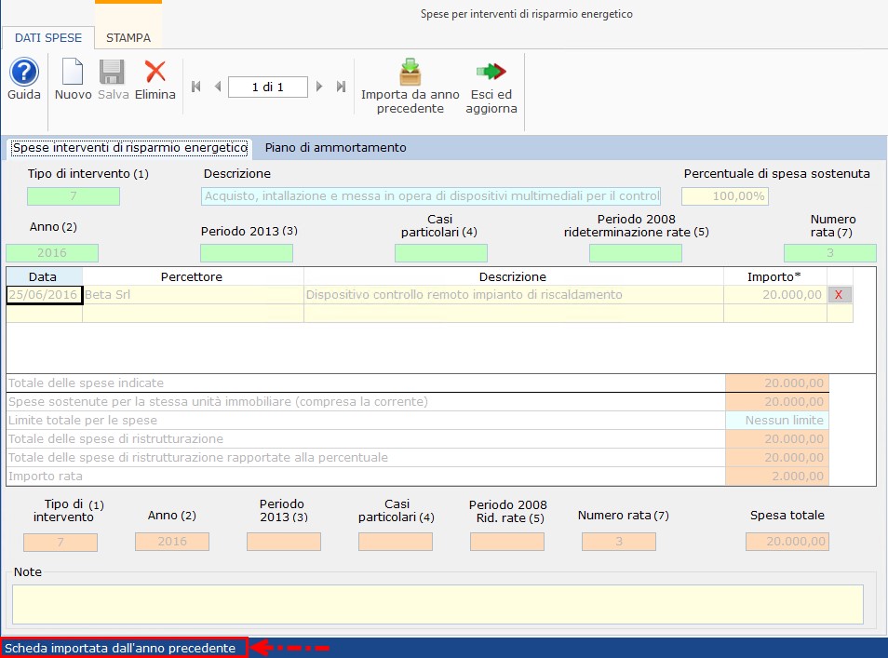Screen dimensions: 888x658
Task: Click the Totale delle spese di ristrutturazione value
Action: (777, 439)
